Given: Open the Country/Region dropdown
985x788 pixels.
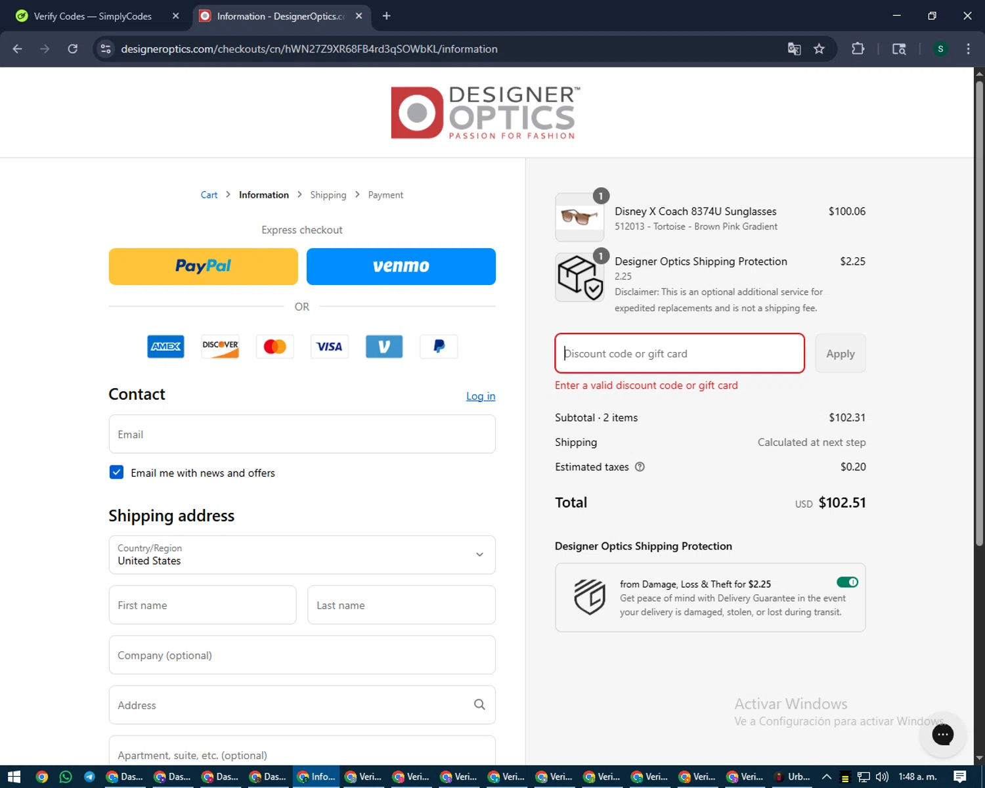Looking at the screenshot, I should (302, 555).
